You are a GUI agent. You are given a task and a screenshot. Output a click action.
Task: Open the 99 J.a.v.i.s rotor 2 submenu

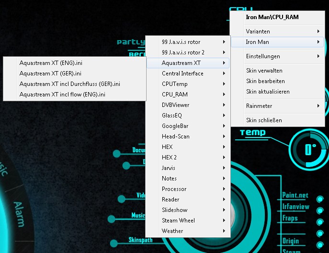tap(188, 53)
